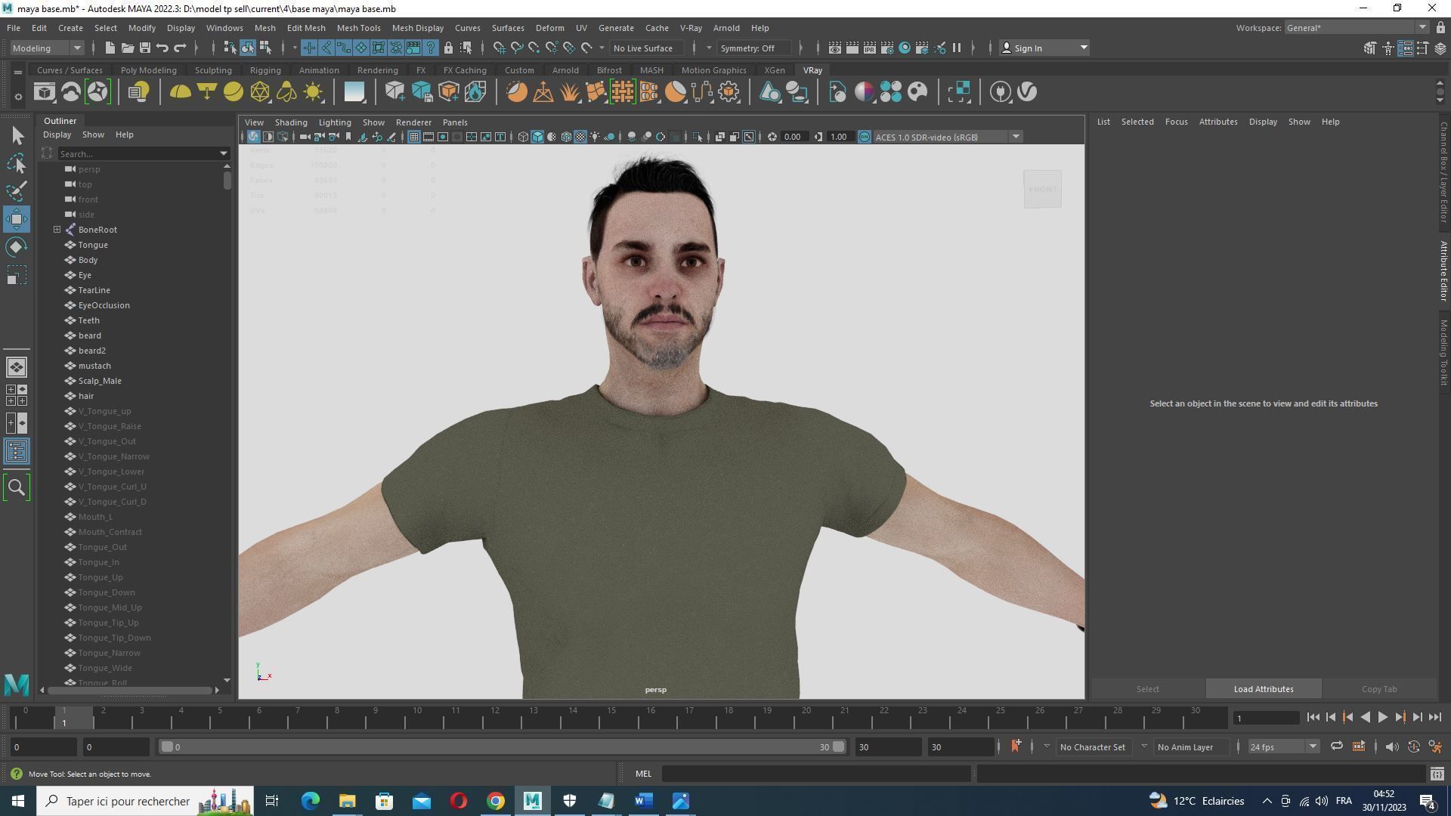Click the V-Ray sun light shelf icon
Screen dimensions: 1451x816
pyautogui.click(x=313, y=92)
